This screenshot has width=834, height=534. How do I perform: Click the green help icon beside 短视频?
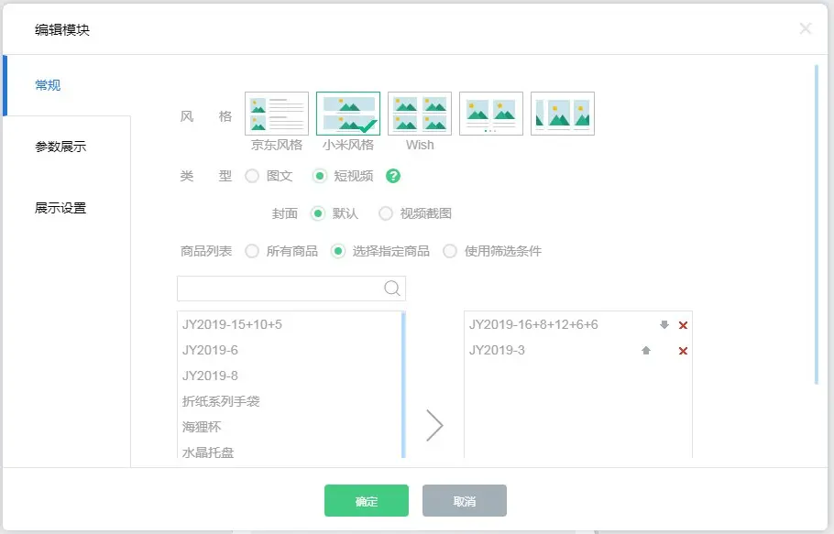(x=393, y=177)
